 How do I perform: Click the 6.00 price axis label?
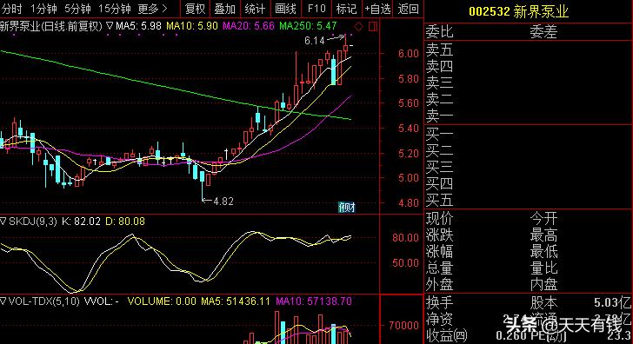point(409,54)
